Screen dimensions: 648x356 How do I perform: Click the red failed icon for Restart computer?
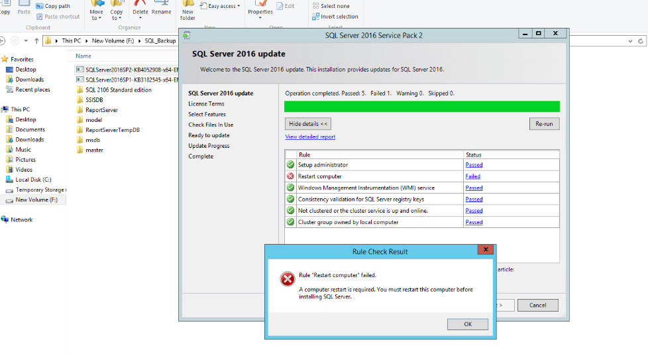[x=290, y=176]
